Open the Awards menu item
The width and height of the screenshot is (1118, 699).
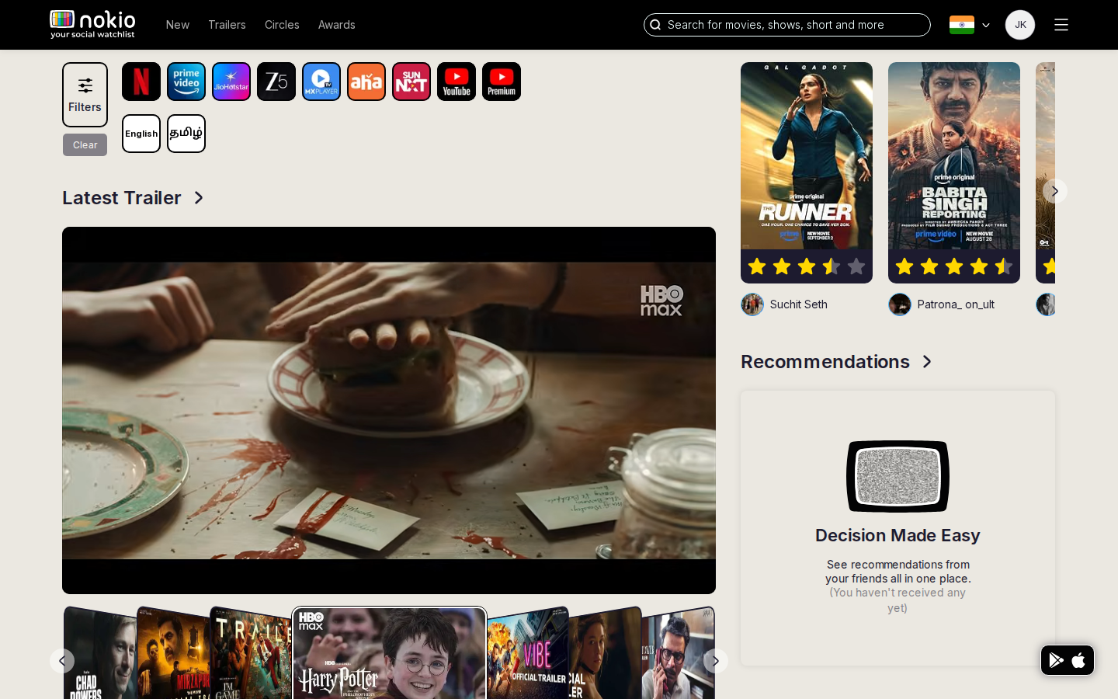click(x=337, y=25)
